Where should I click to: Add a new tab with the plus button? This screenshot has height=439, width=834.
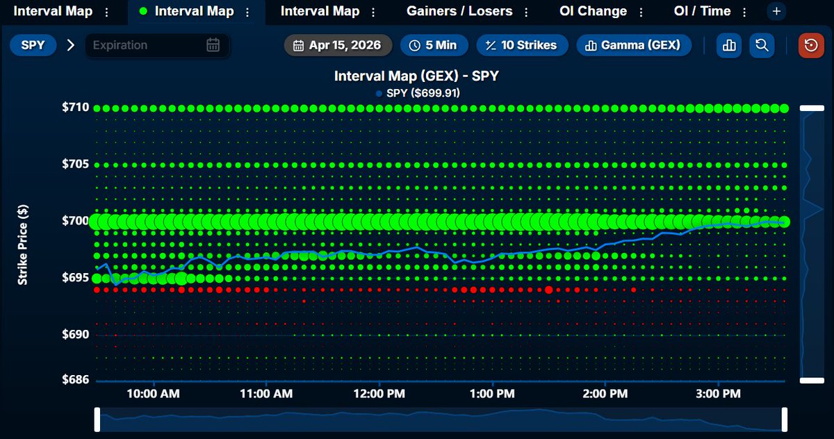coord(776,12)
